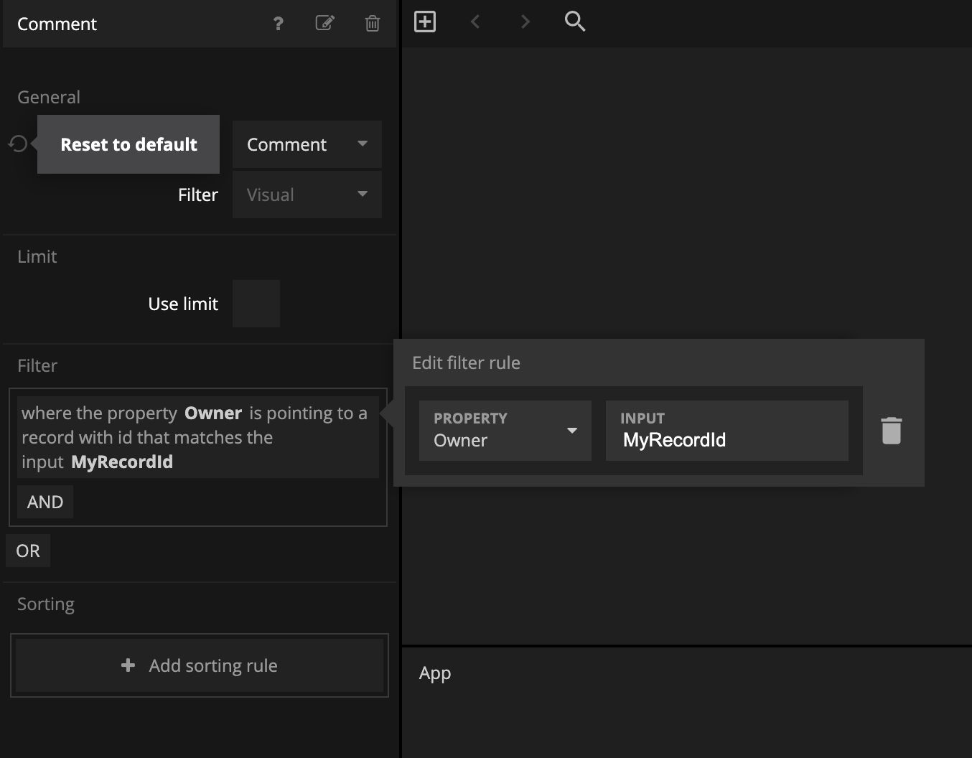972x758 pixels.
Task: Open help for the Comment node
Action: click(279, 24)
